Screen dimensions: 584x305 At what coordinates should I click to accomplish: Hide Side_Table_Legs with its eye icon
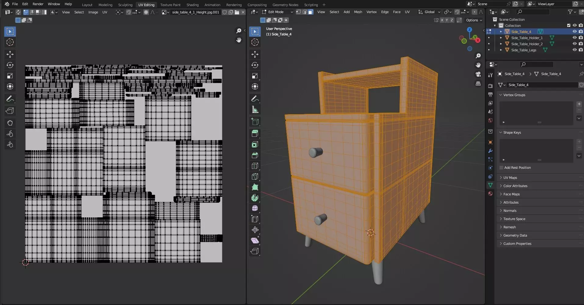tap(575, 50)
